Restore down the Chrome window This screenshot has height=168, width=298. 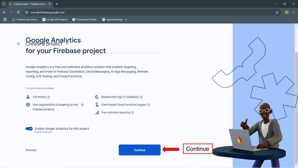[x=285, y=4]
